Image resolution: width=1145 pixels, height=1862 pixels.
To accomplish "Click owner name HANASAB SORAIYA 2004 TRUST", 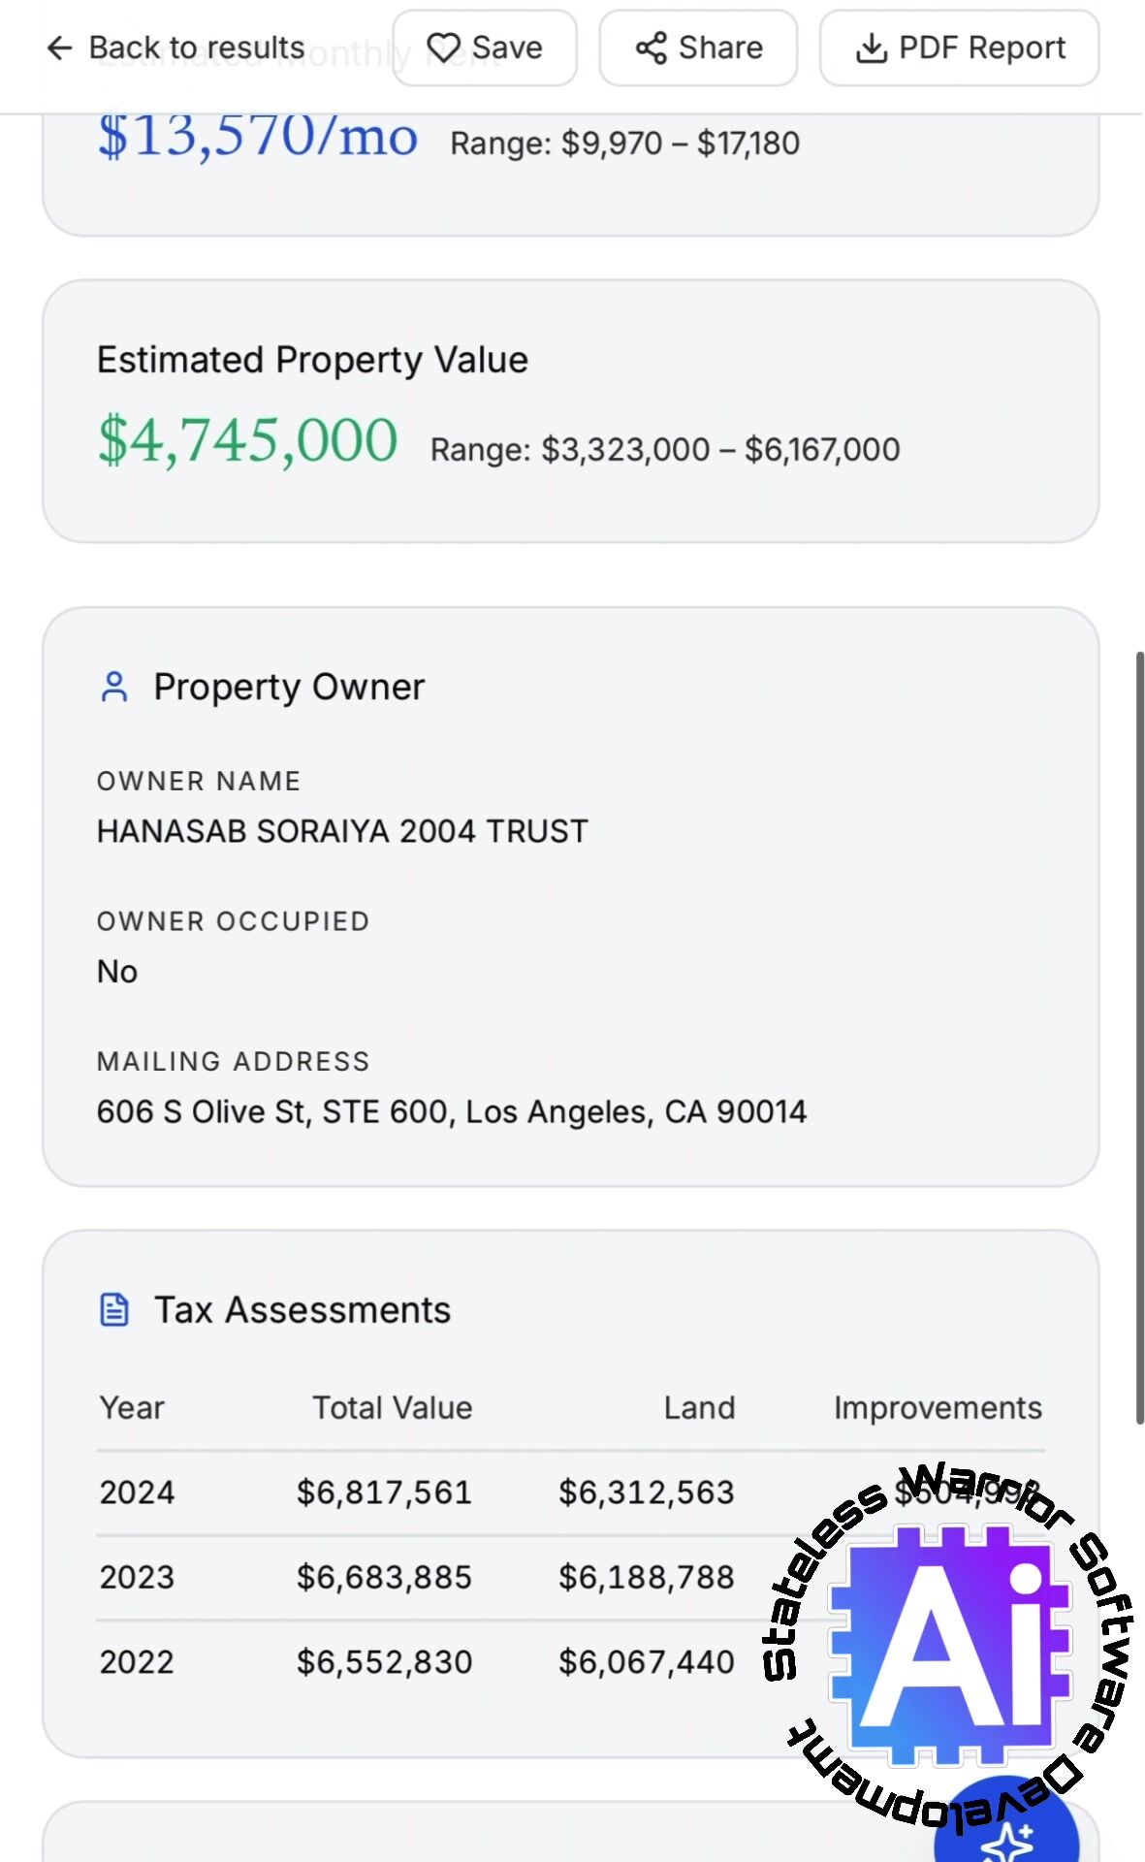I will coord(342,831).
